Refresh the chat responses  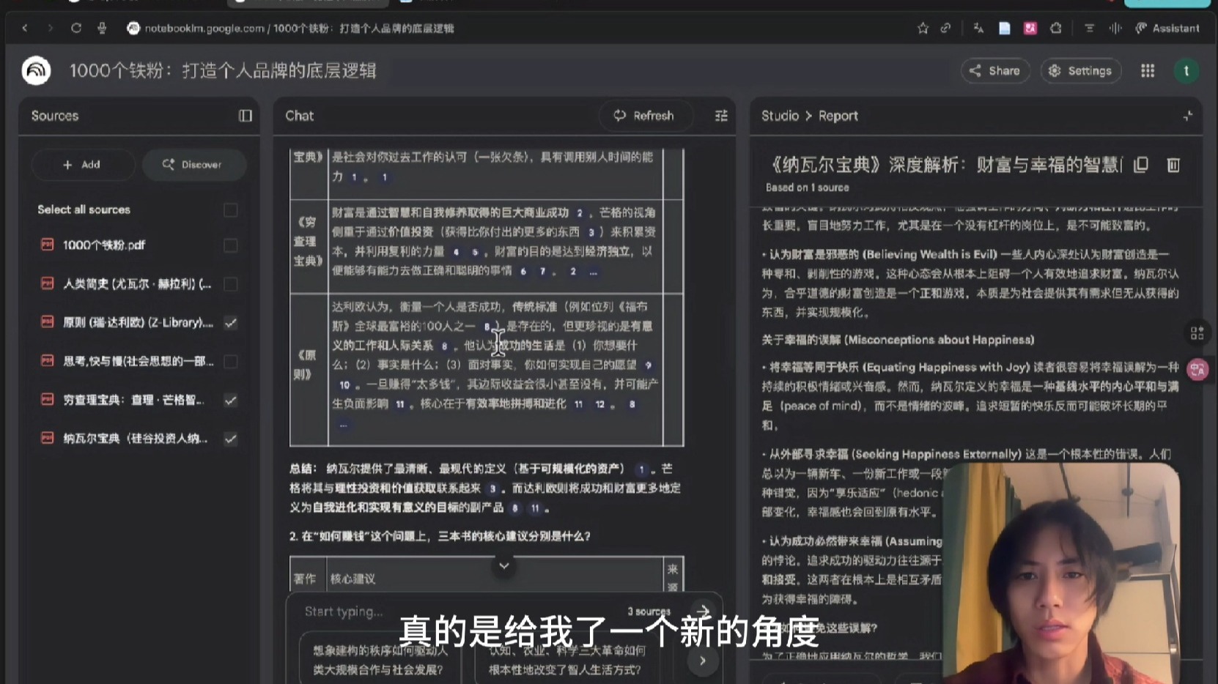(645, 116)
